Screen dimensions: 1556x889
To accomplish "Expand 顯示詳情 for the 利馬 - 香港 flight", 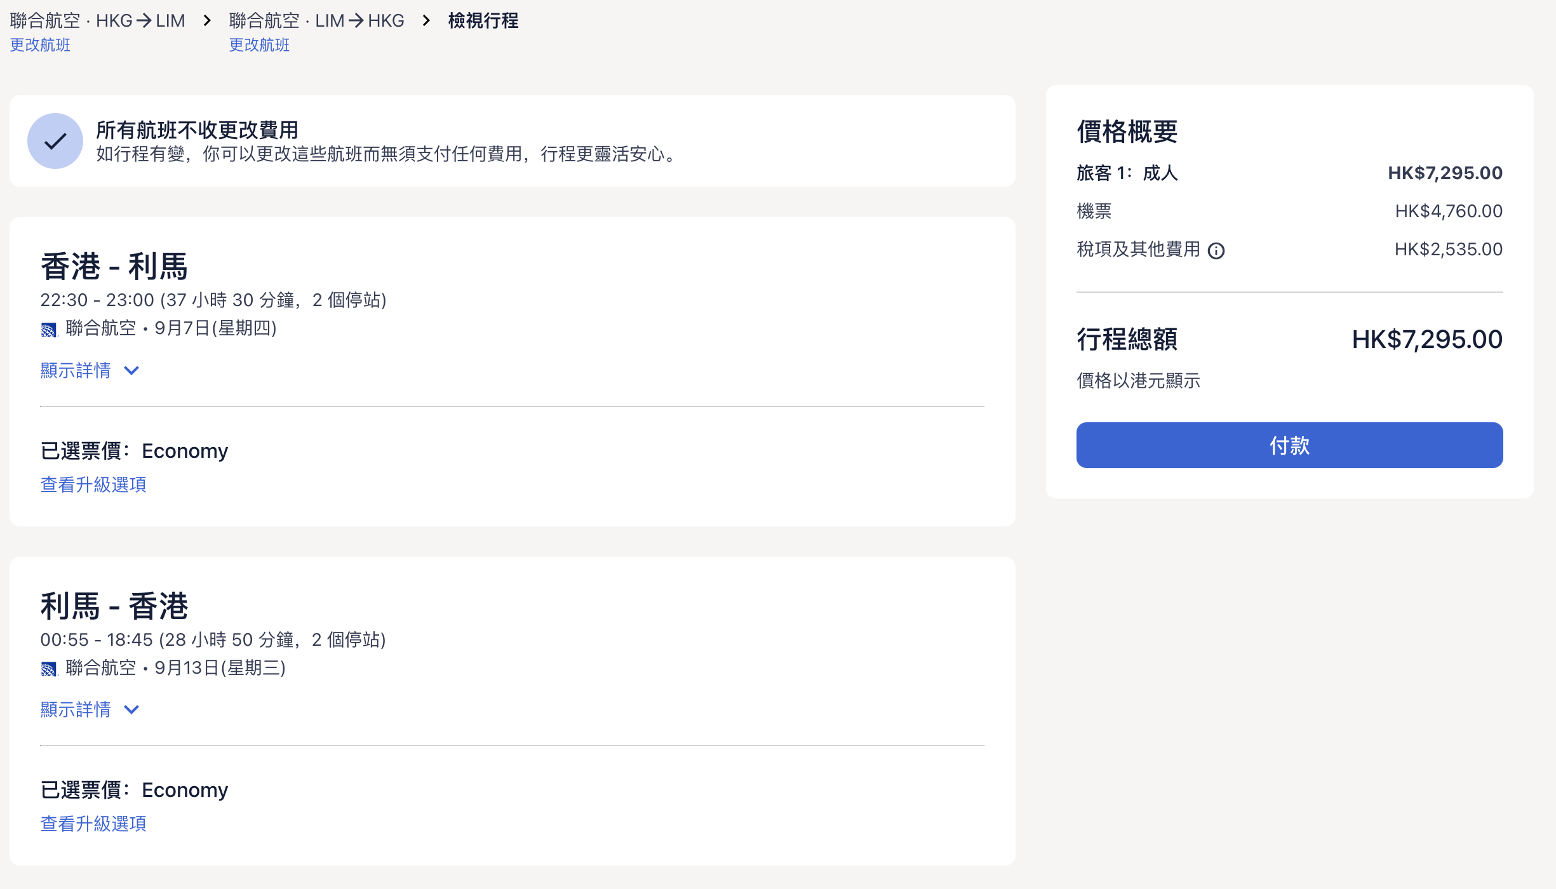I will pos(76,709).
